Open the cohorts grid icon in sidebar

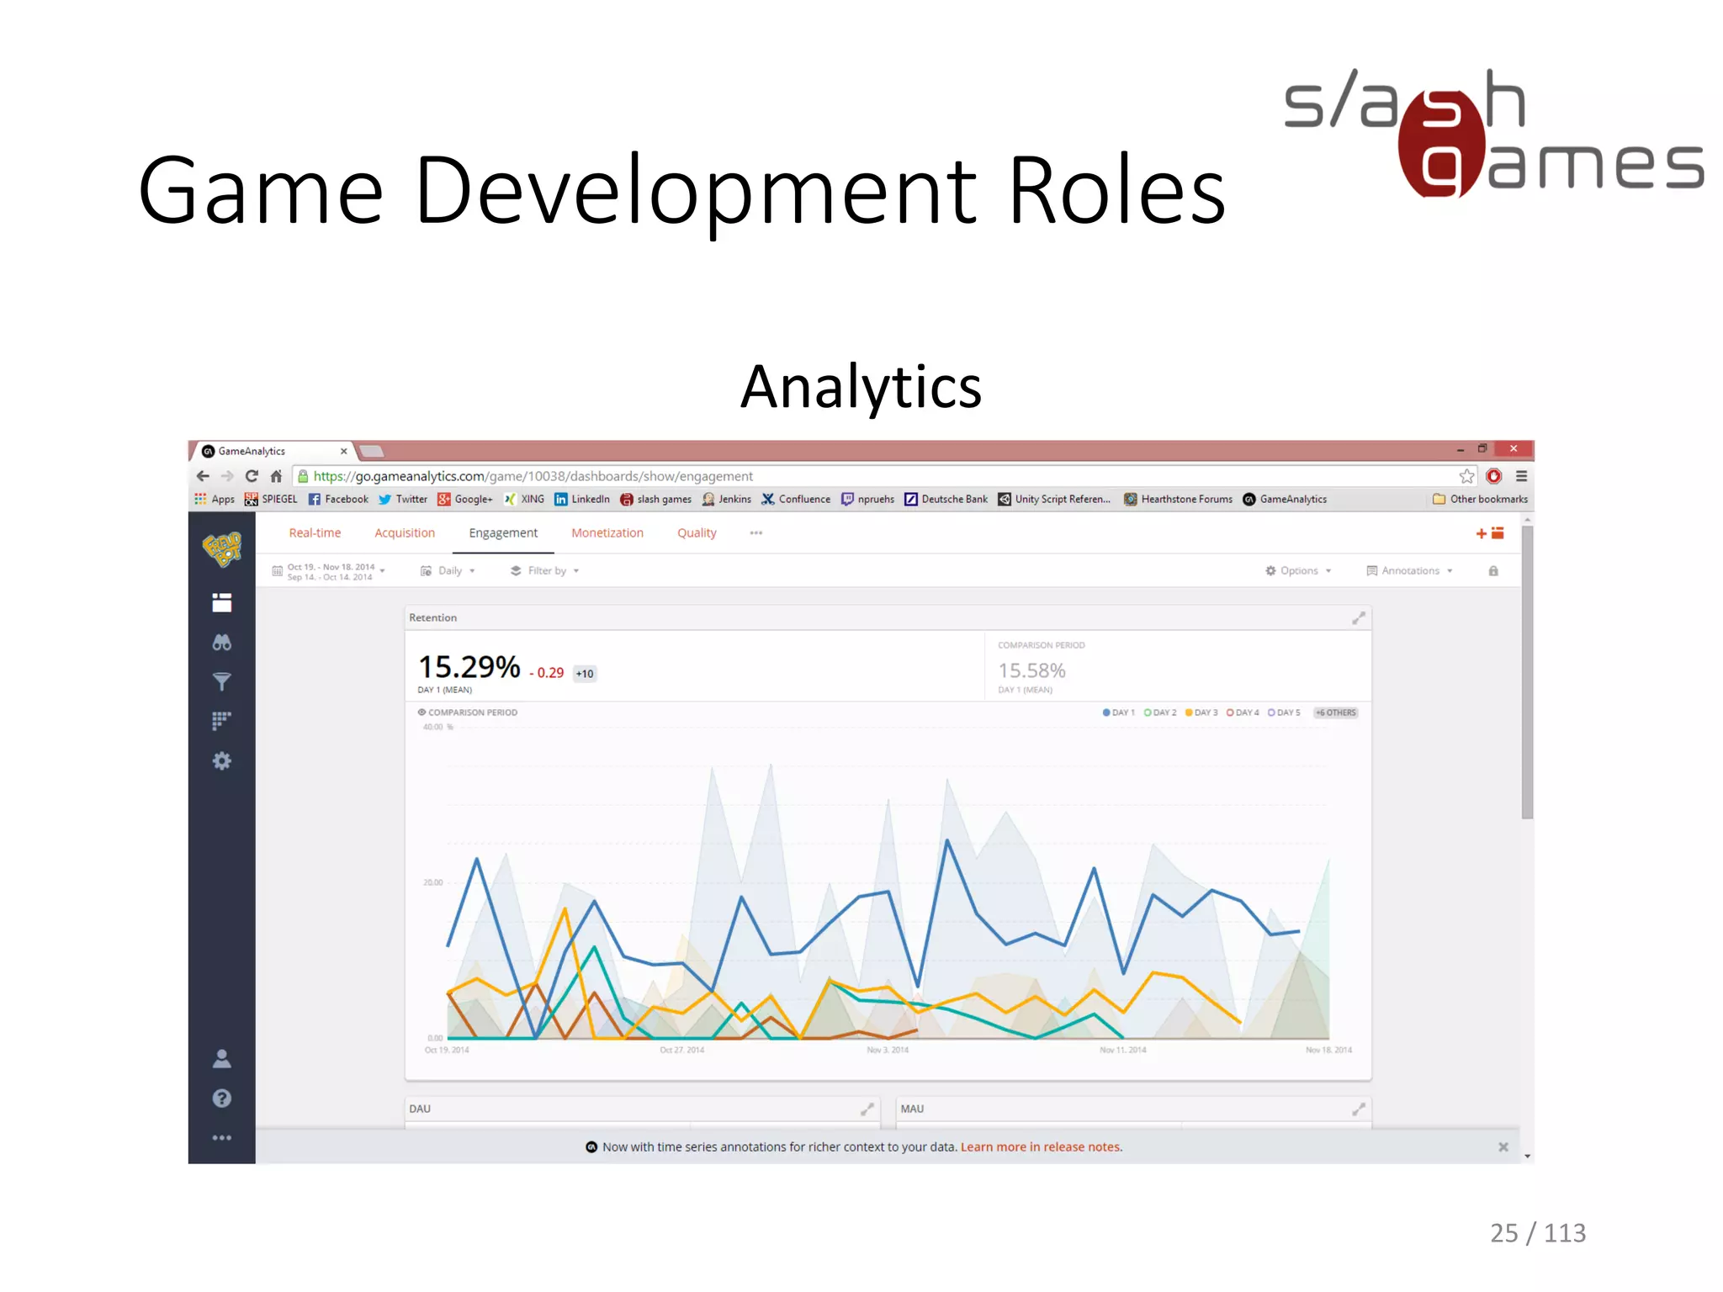point(221,721)
